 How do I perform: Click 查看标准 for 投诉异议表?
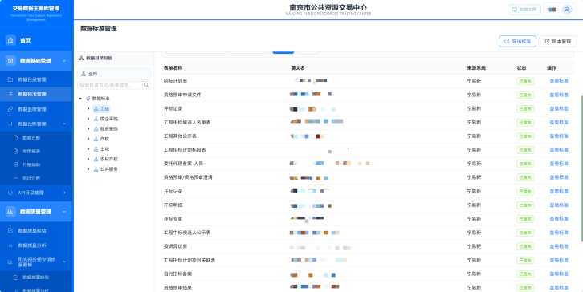pyautogui.click(x=559, y=246)
